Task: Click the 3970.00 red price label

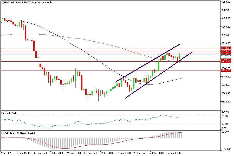Action: point(226,48)
